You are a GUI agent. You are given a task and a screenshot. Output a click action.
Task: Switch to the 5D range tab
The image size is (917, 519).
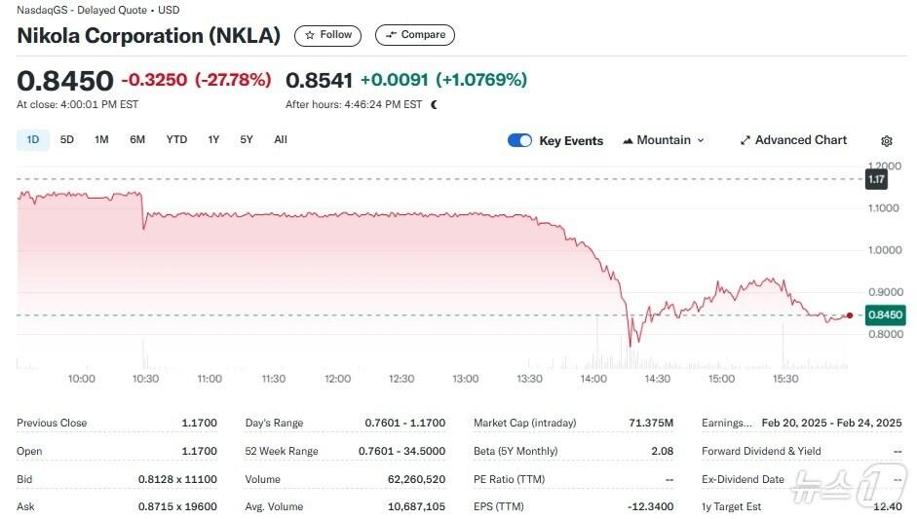(x=67, y=140)
